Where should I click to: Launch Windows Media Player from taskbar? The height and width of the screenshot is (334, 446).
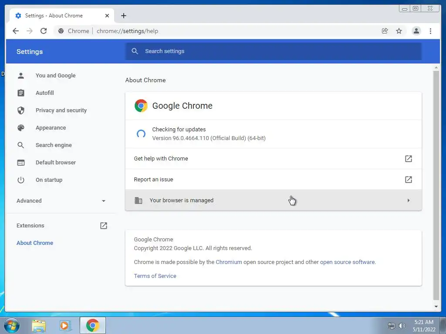pos(65,326)
